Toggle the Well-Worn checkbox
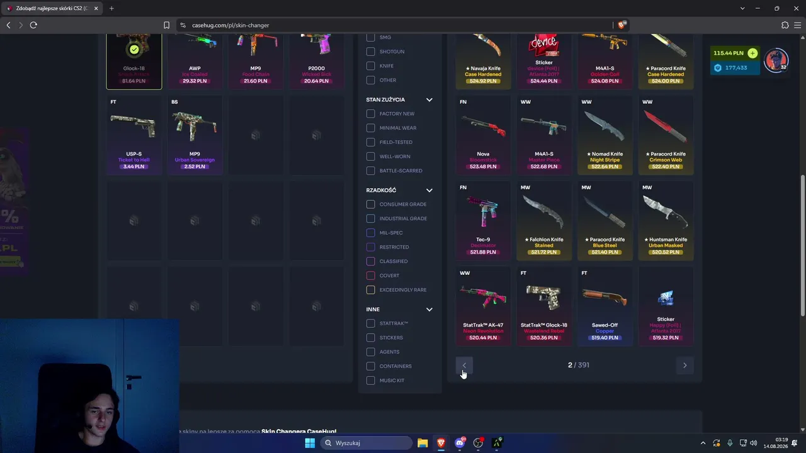Image resolution: width=806 pixels, height=453 pixels. pyautogui.click(x=370, y=157)
